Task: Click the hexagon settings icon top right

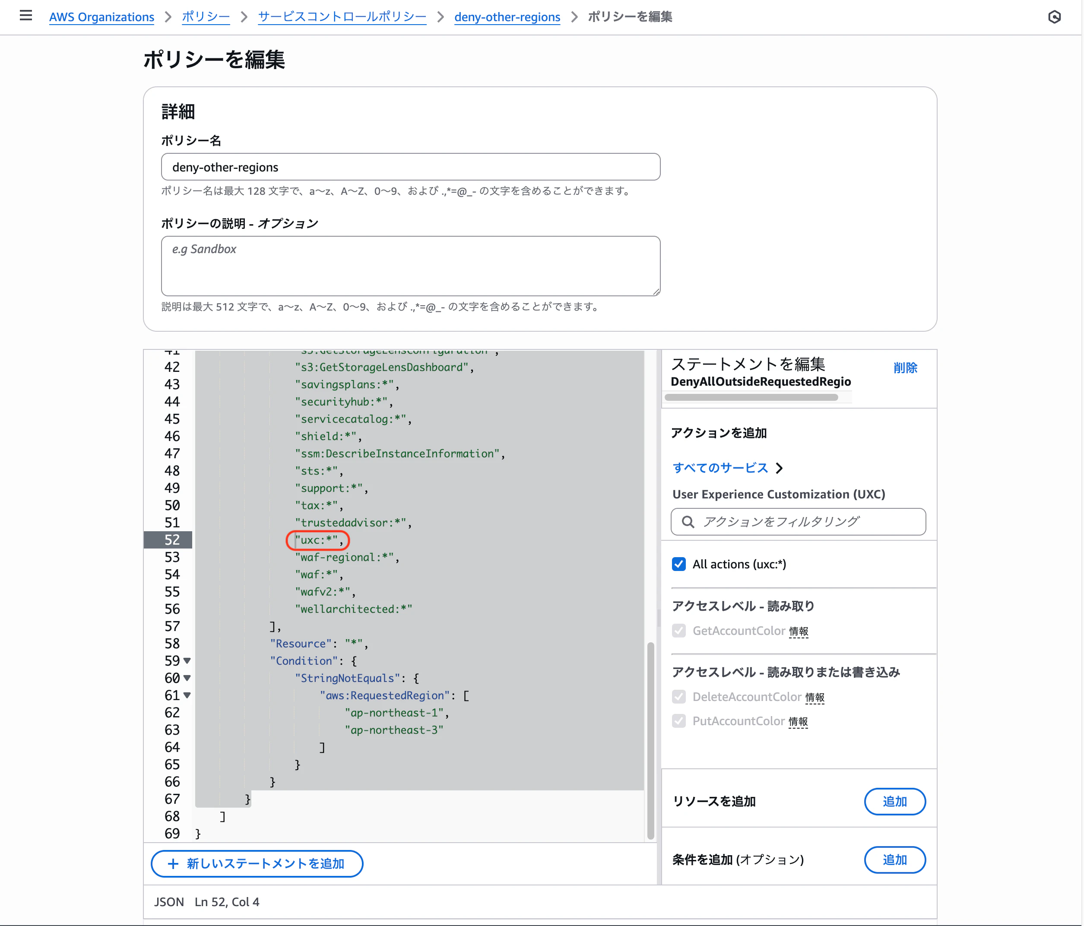Action: tap(1054, 17)
